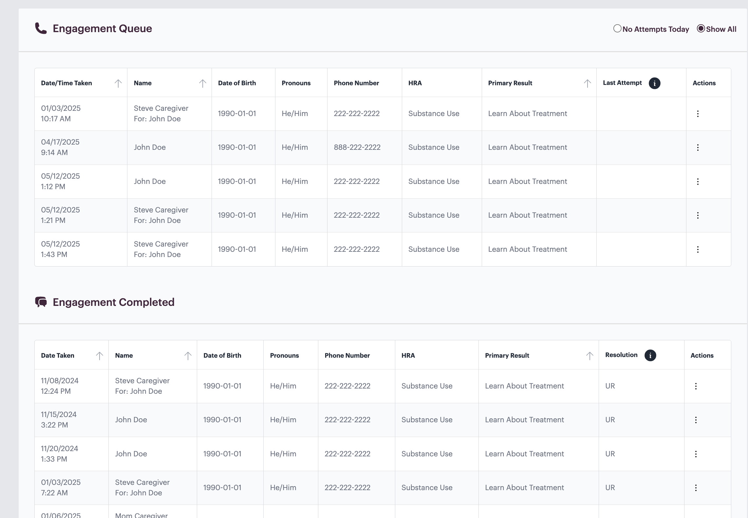
Task: Sort queue table by Primary Result arrow
Action: [588, 83]
